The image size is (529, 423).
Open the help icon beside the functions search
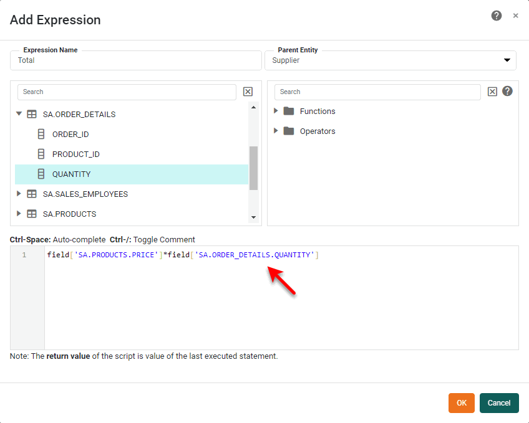(x=507, y=91)
